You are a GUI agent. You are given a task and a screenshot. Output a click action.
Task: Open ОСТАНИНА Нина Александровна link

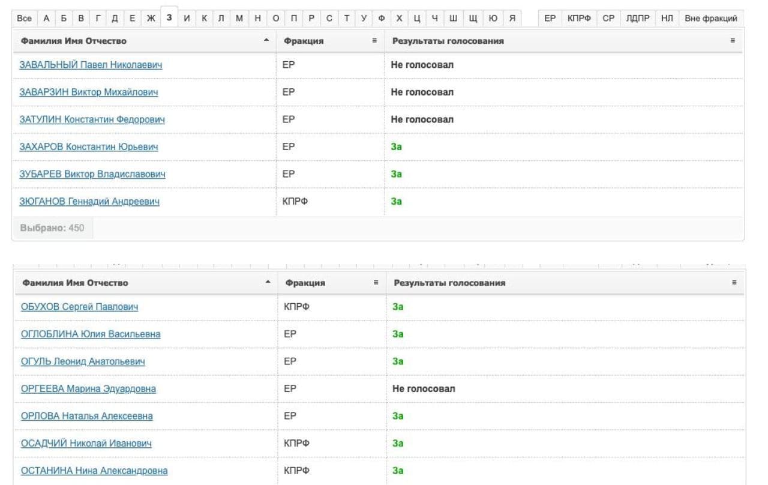[x=94, y=471]
